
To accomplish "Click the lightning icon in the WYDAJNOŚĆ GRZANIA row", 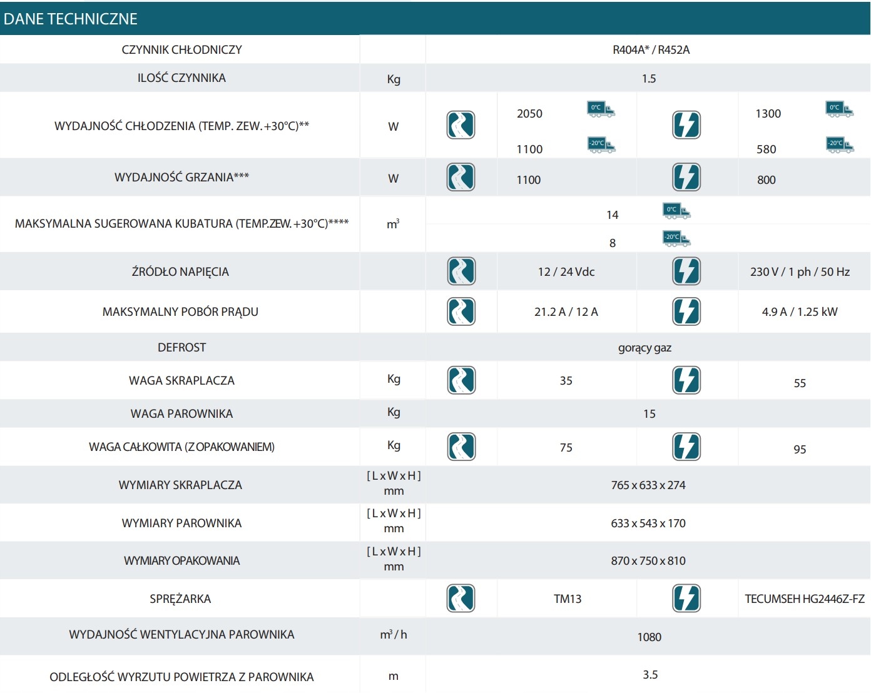I will pos(686,177).
